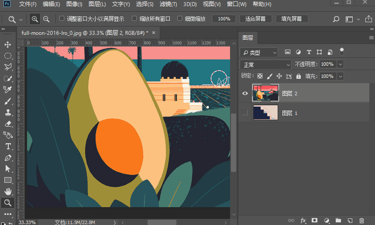Toggle lock transparent pixels
Screen dimensions: 375x225
coord(260,76)
